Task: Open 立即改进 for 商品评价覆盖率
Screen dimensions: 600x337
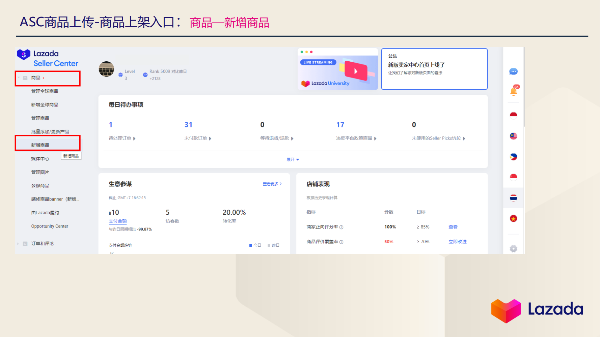Action: point(458,241)
